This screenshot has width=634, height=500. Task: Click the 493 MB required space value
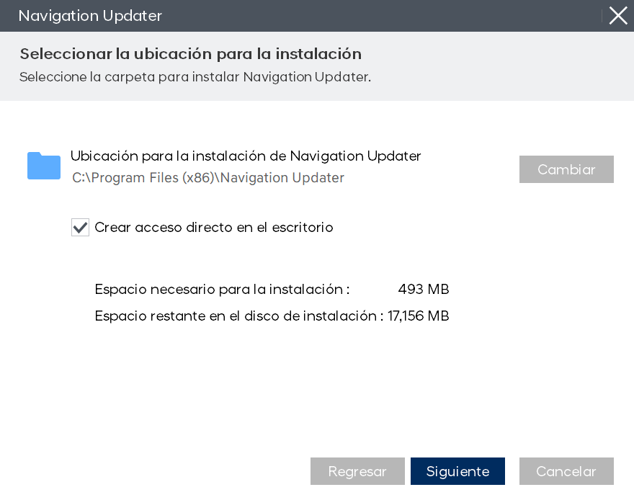click(x=424, y=290)
